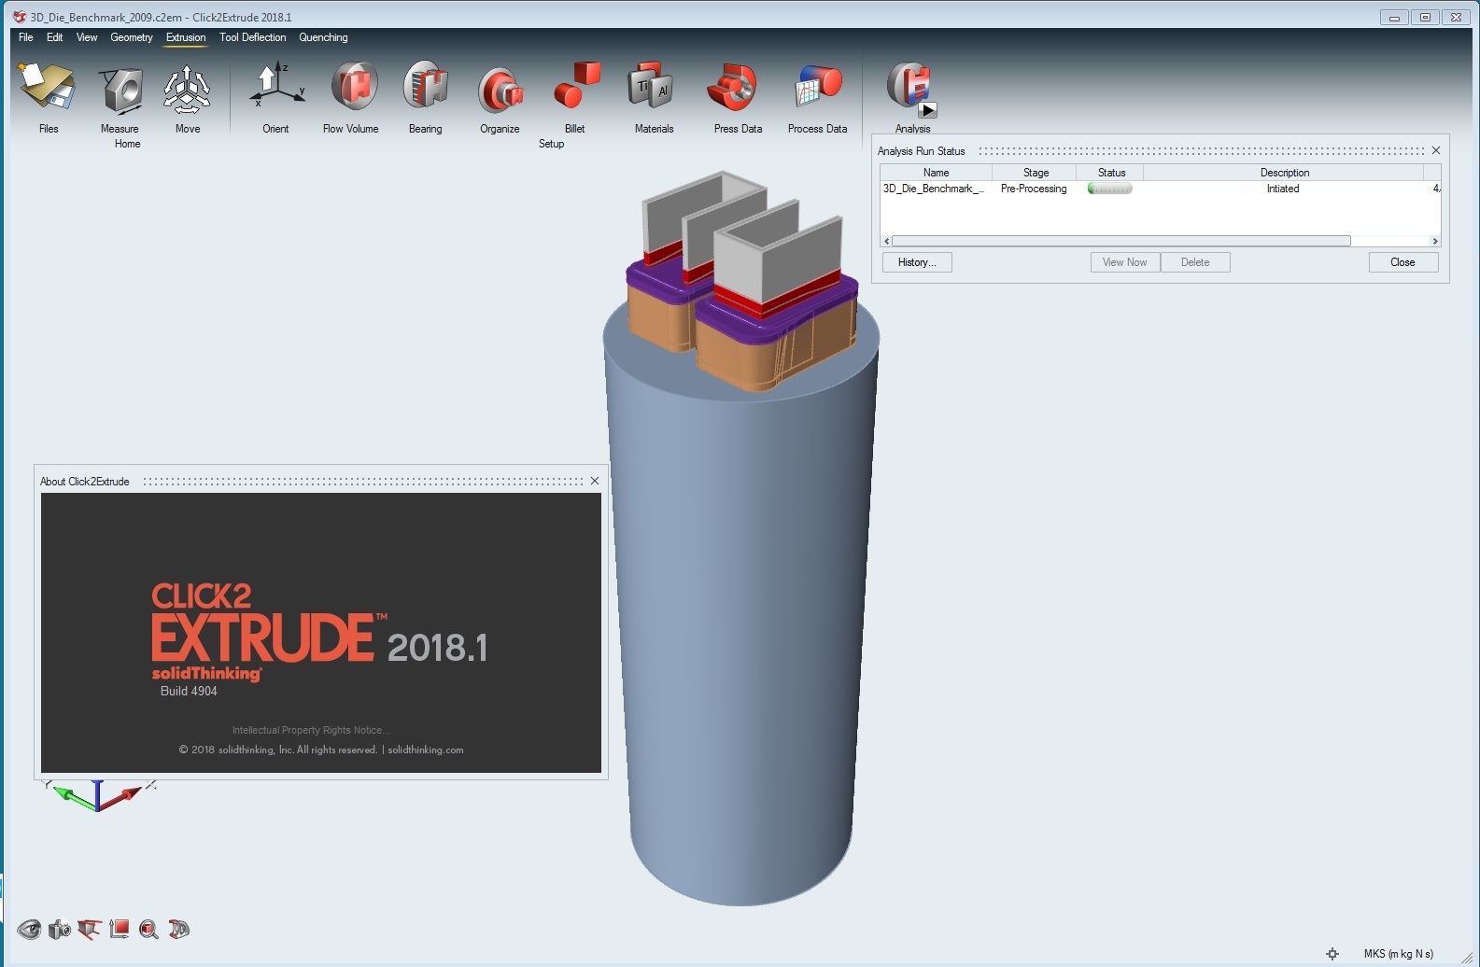Switch to the Extrusion ribbon tab
The width and height of the screenshot is (1480, 967).
point(186,37)
